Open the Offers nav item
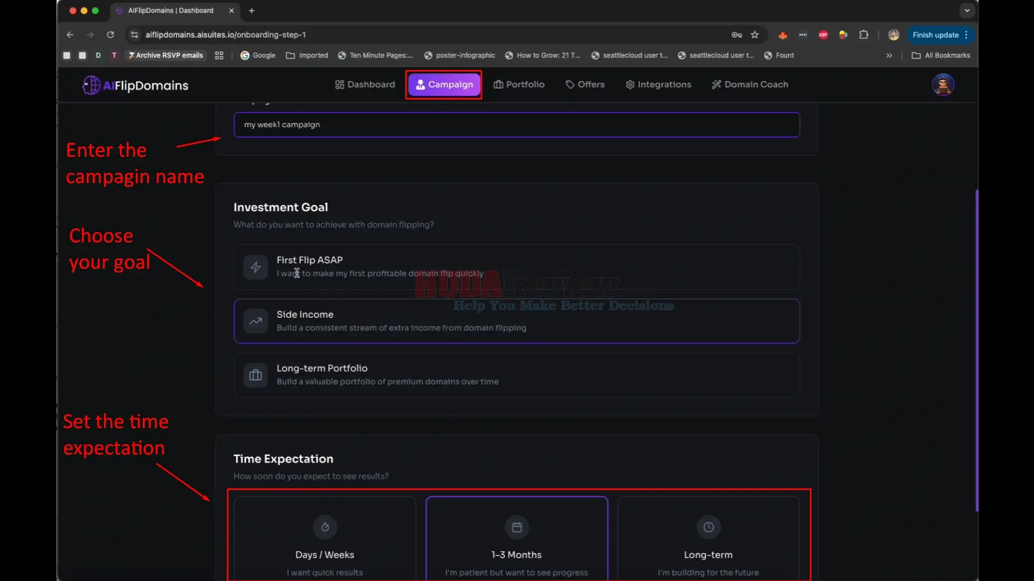The width and height of the screenshot is (1034, 581). [585, 85]
